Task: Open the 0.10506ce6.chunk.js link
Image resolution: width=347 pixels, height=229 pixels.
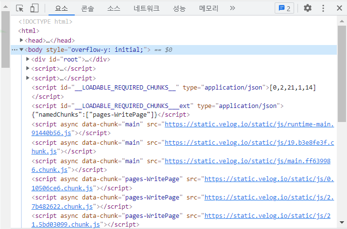Action: (x=182, y=183)
